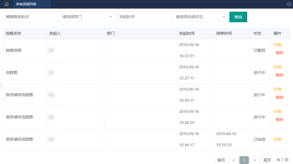Open 详情 for the 已完成 row
The height and width of the screenshot is (164, 293).
point(277,139)
